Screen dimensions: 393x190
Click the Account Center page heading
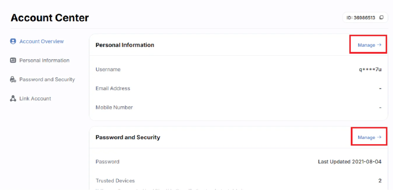(x=50, y=18)
